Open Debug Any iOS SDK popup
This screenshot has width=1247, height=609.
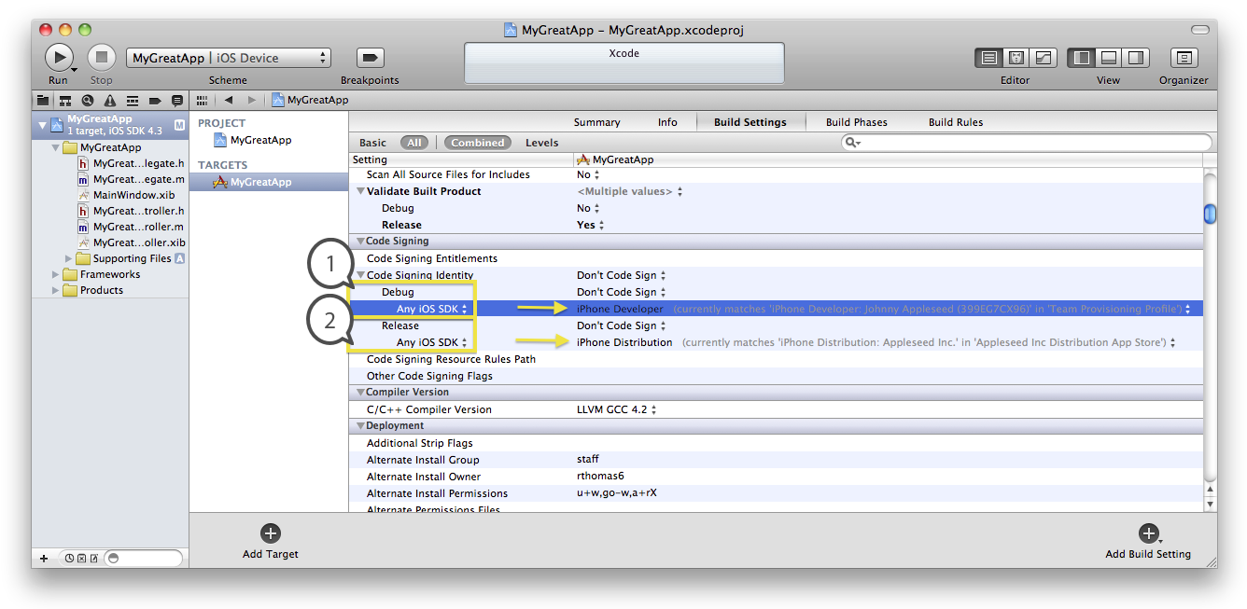tap(432, 309)
